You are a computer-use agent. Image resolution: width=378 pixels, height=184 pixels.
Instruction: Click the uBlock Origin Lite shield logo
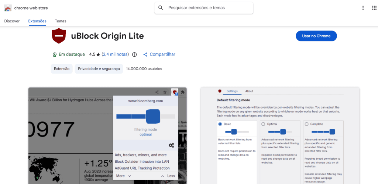point(59,36)
